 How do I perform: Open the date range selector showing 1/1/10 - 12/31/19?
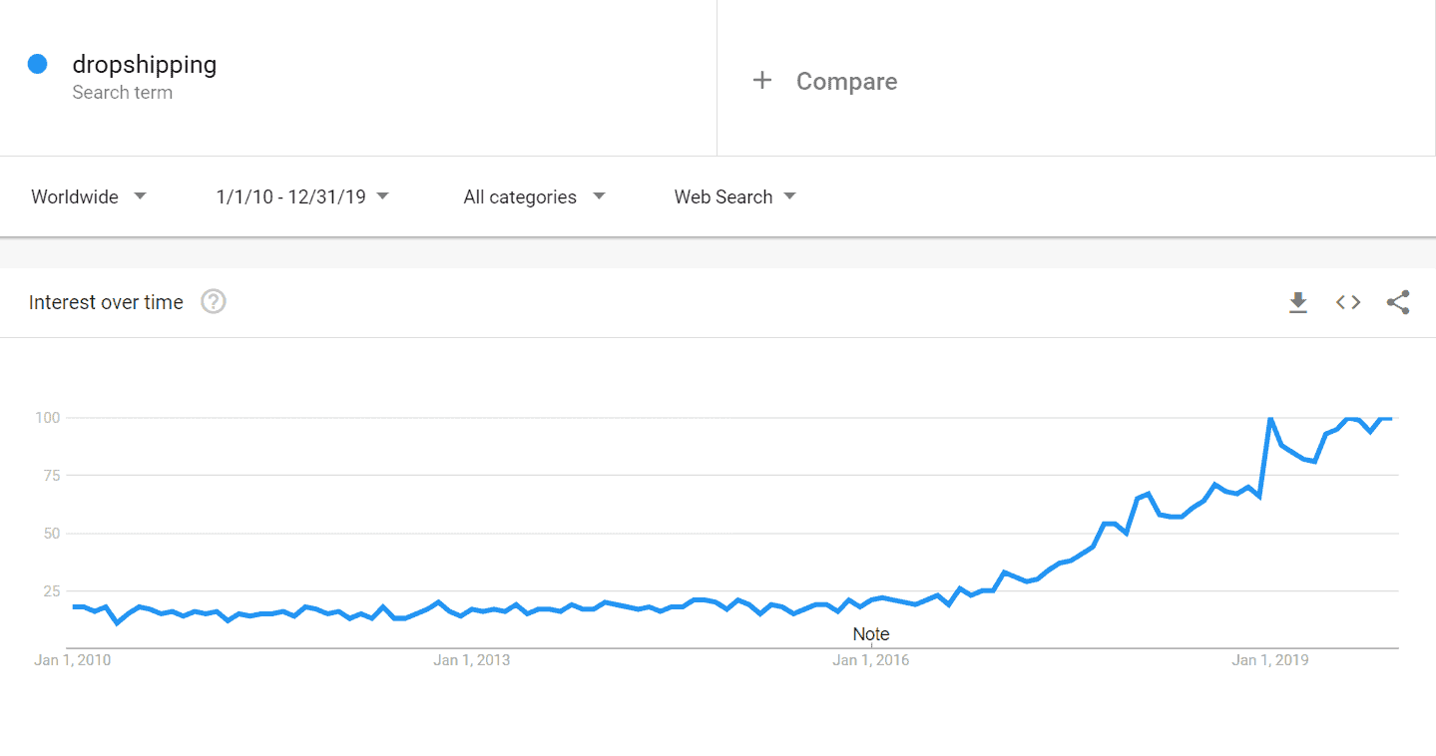point(300,196)
